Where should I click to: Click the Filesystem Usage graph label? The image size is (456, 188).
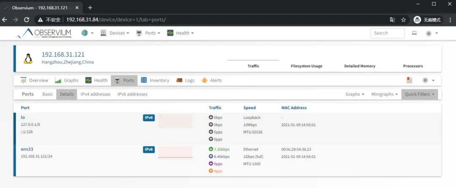coord(307,66)
